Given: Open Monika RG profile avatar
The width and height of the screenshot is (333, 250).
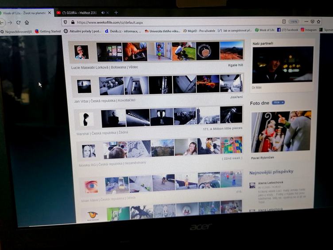Looking at the screenshot, I should coord(89,151).
